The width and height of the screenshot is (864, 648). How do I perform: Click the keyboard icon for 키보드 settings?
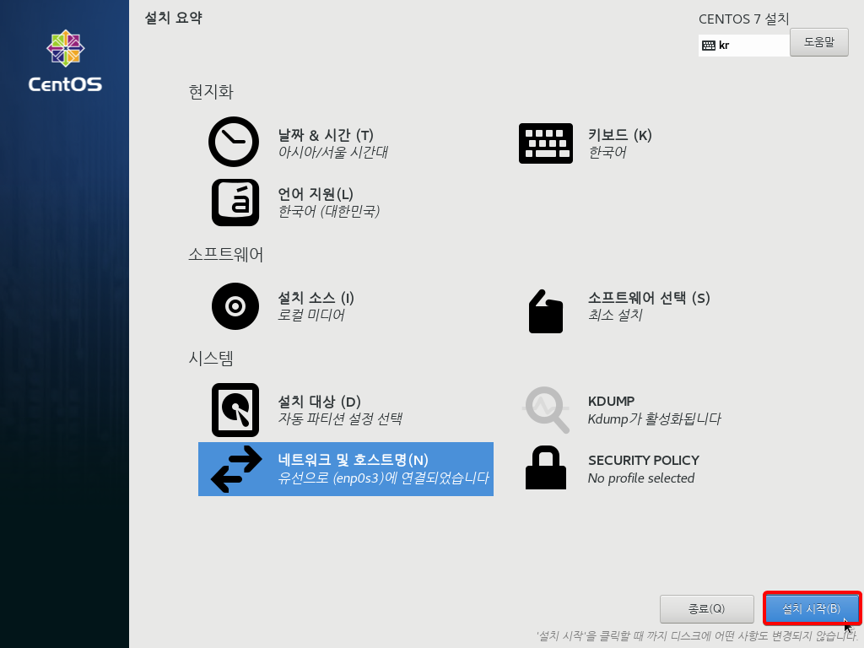[x=546, y=143]
